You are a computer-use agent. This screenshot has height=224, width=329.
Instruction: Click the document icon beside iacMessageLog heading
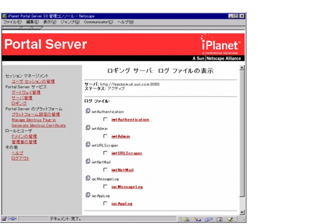point(88,178)
